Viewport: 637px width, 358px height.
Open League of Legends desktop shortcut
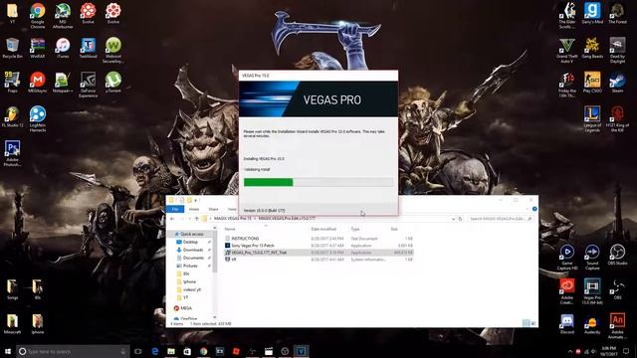[592, 119]
